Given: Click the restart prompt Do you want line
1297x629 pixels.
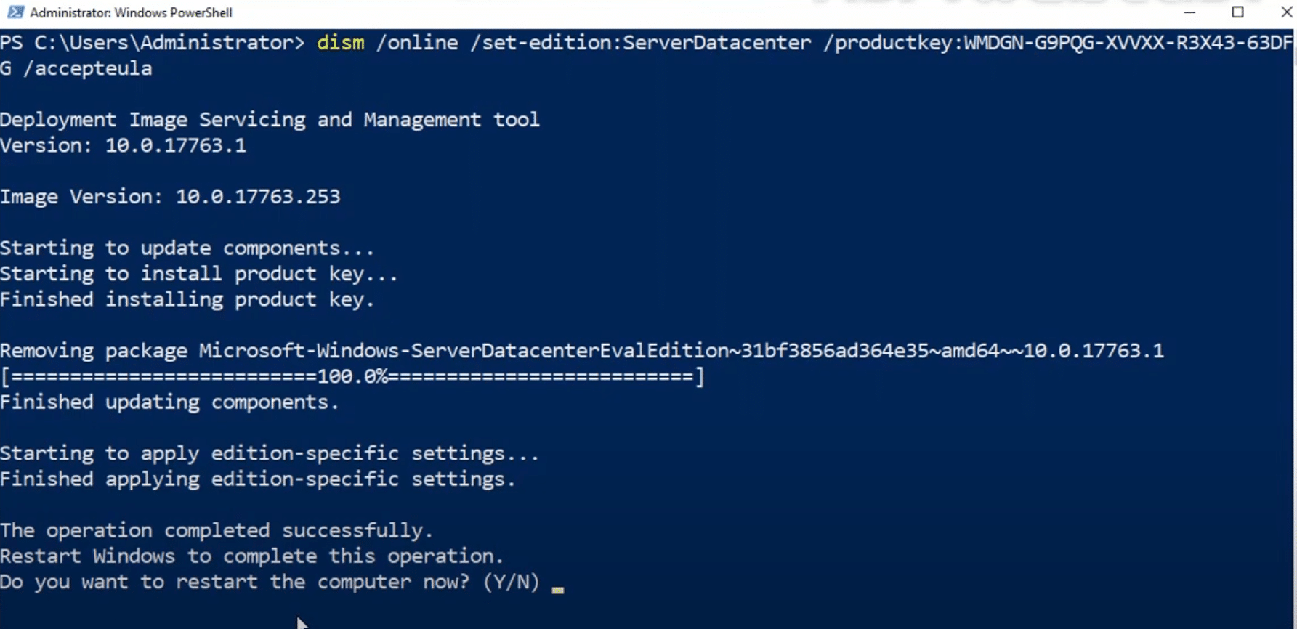Looking at the screenshot, I should [269, 581].
